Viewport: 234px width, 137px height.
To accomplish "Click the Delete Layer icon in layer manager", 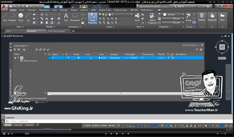I will (44, 50).
